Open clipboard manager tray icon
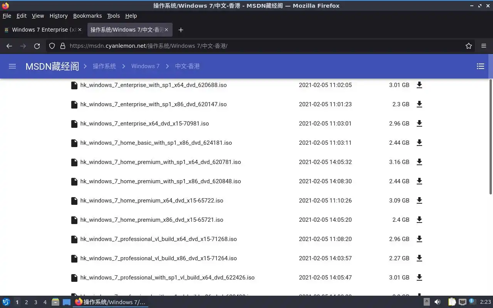The height and width of the screenshot is (308, 493). tap(452, 302)
